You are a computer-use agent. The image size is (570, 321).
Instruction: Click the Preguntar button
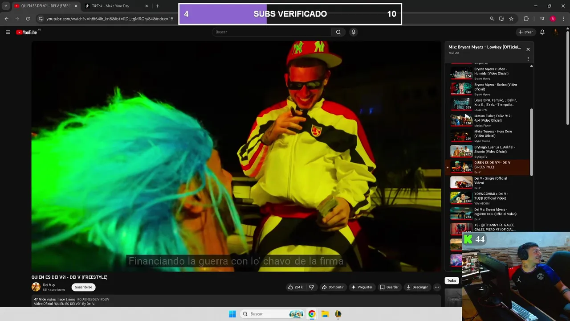[x=362, y=287]
